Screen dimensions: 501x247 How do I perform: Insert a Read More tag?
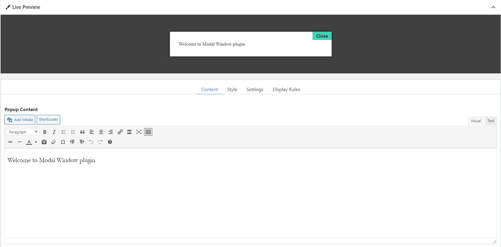(x=129, y=132)
